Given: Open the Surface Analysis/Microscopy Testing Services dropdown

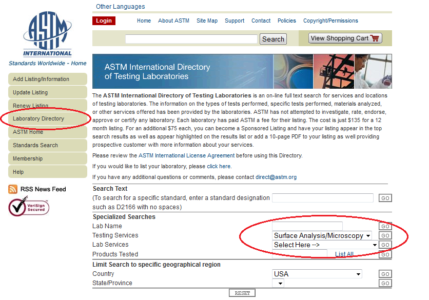Looking at the screenshot, I should (x=323, y=235).
